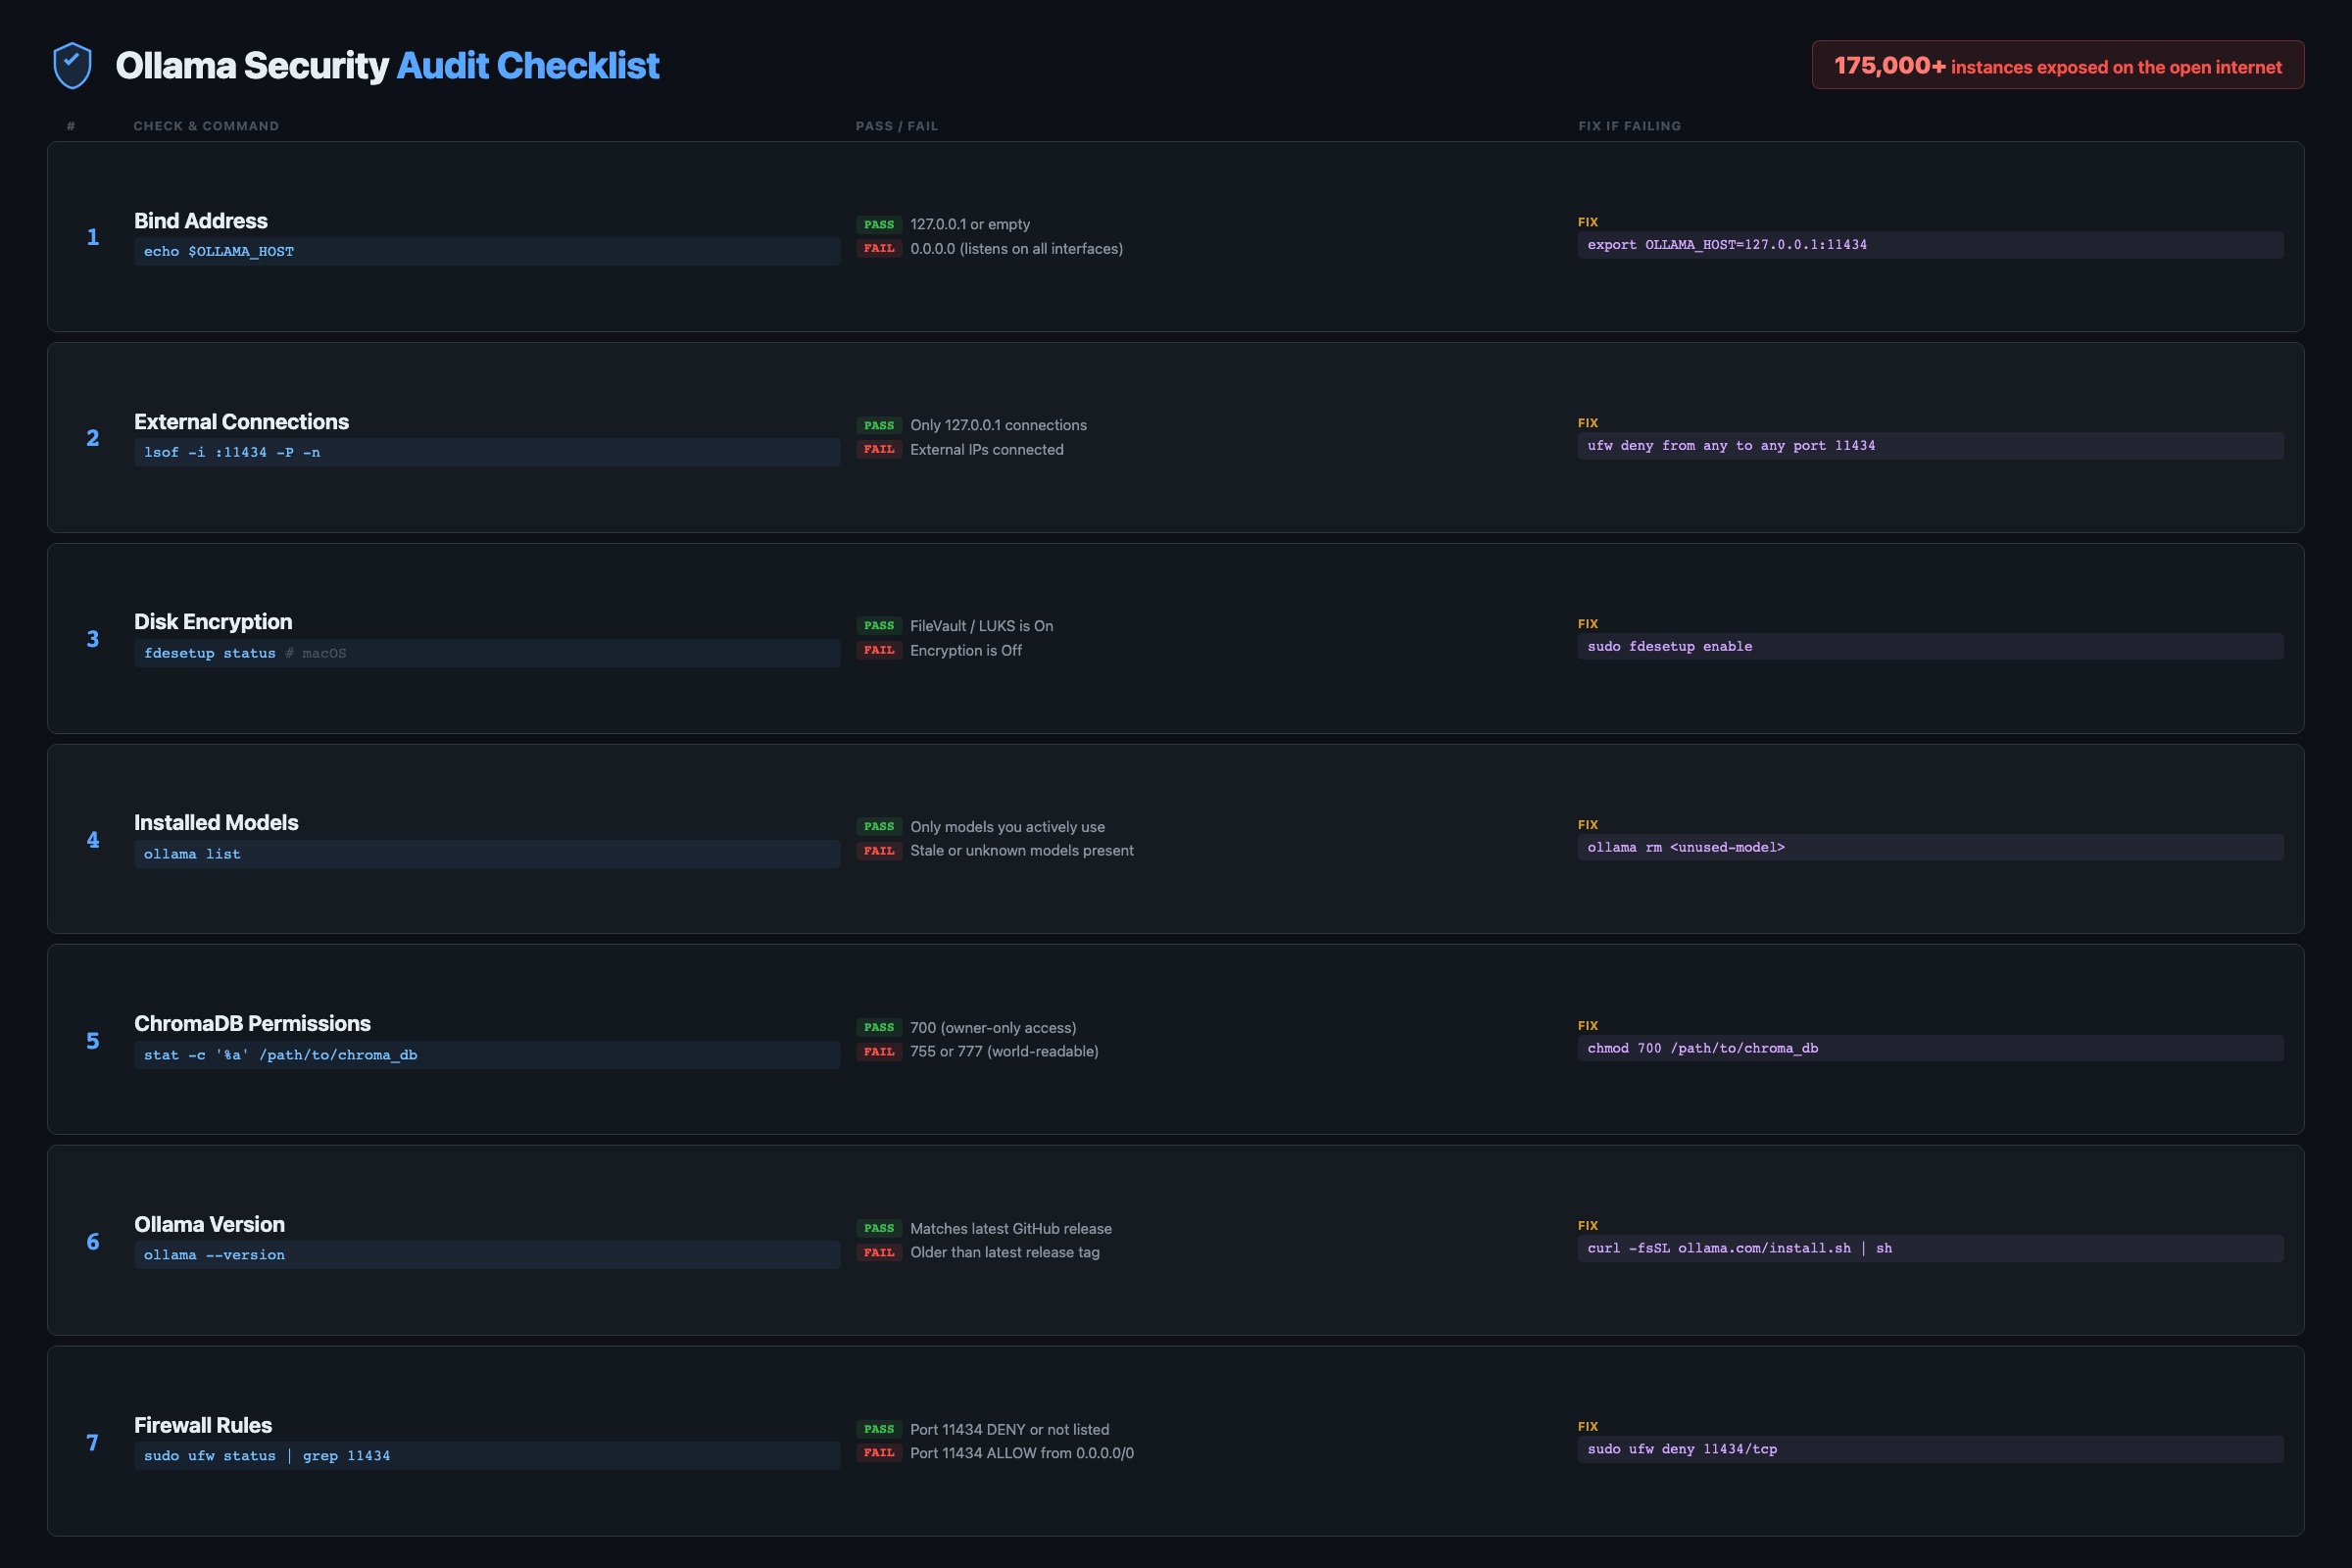The image size is (2352, 1568).
Task: Select the 'CHECK & COMMAND' column header
Action: pos(206,126)
